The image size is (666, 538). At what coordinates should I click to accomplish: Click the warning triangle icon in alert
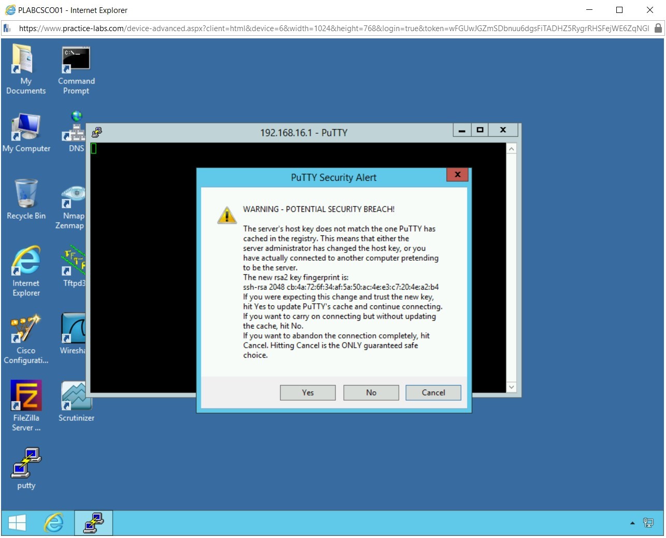[227, 215]
